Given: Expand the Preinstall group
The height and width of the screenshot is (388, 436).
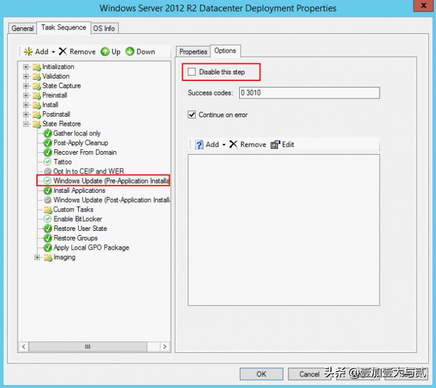Looking at the screenshot, I should tap(26, 95).
